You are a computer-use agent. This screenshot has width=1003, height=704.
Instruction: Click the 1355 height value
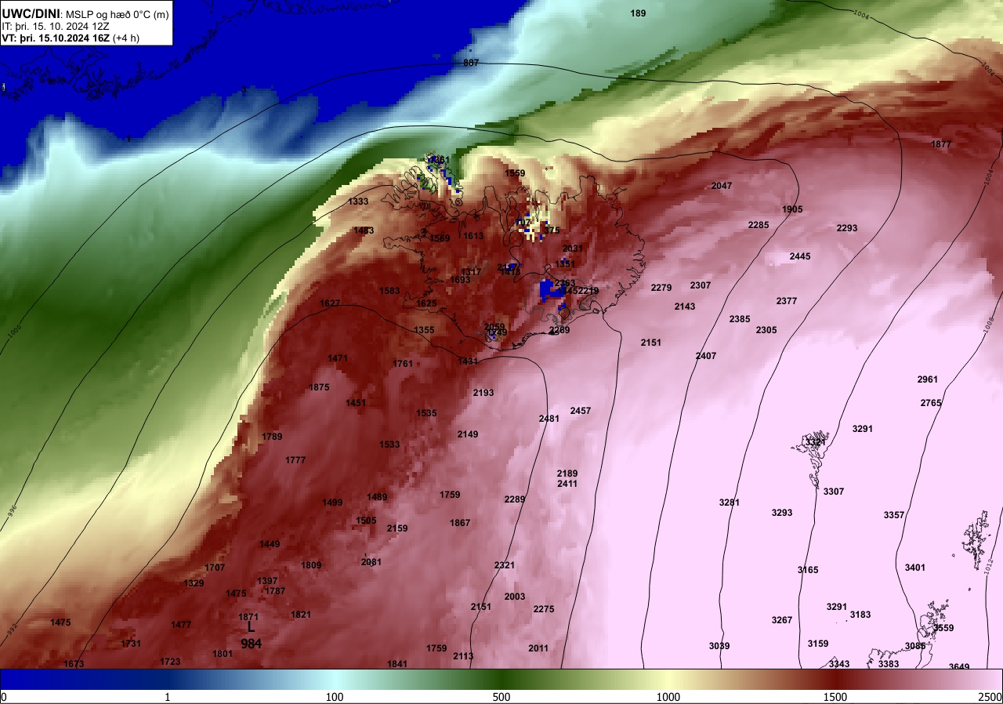424,330
